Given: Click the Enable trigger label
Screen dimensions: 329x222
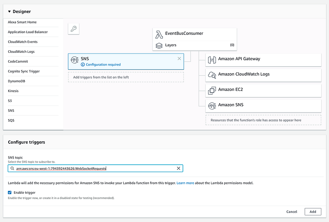Looking at the screenshot, I should (25, 193).
